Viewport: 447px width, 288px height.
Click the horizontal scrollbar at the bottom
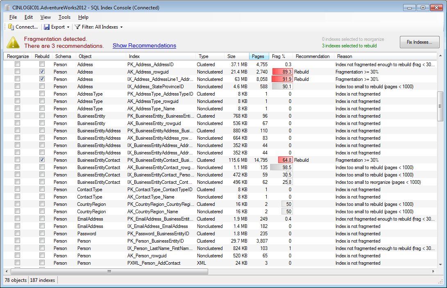[109, 271]
